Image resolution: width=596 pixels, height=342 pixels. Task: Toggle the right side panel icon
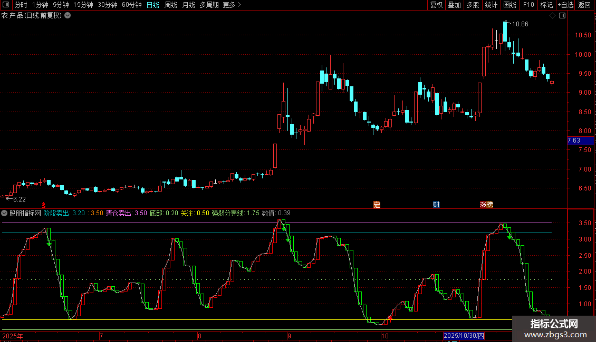(562, 16)
